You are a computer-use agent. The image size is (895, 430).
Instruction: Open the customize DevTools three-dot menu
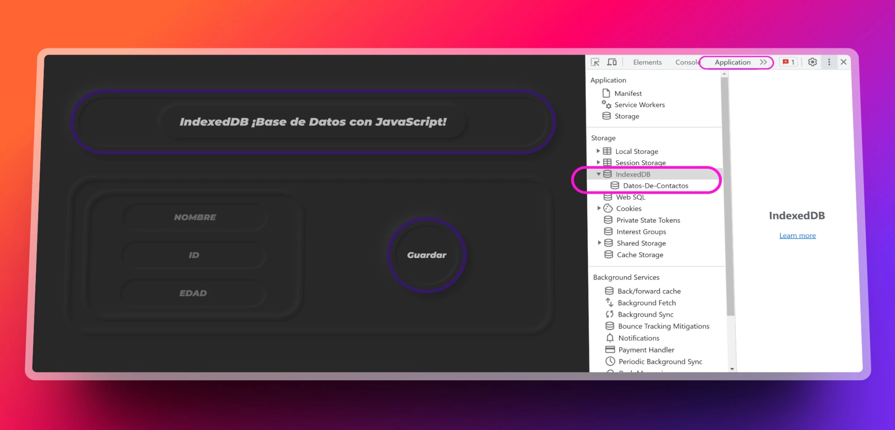click(829, 62)
